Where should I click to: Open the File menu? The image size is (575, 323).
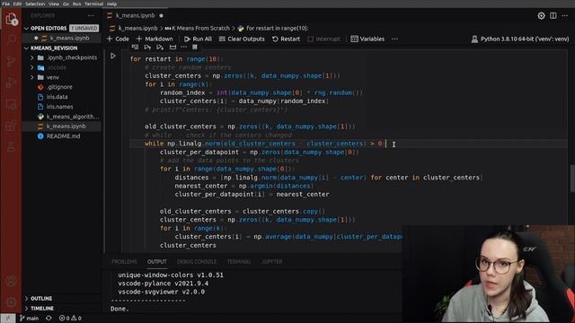6,4
